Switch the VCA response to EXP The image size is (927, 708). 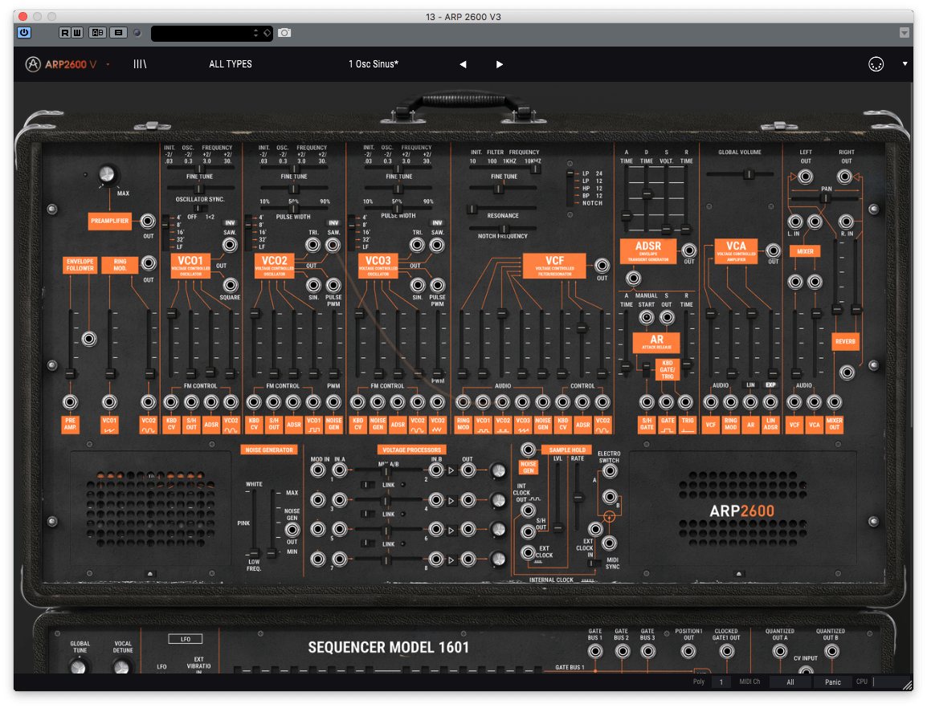click(771, 385)
